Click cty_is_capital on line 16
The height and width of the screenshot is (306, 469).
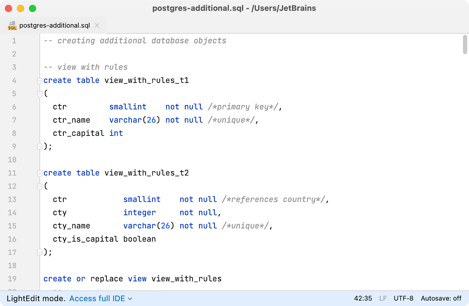pos(85,239)
